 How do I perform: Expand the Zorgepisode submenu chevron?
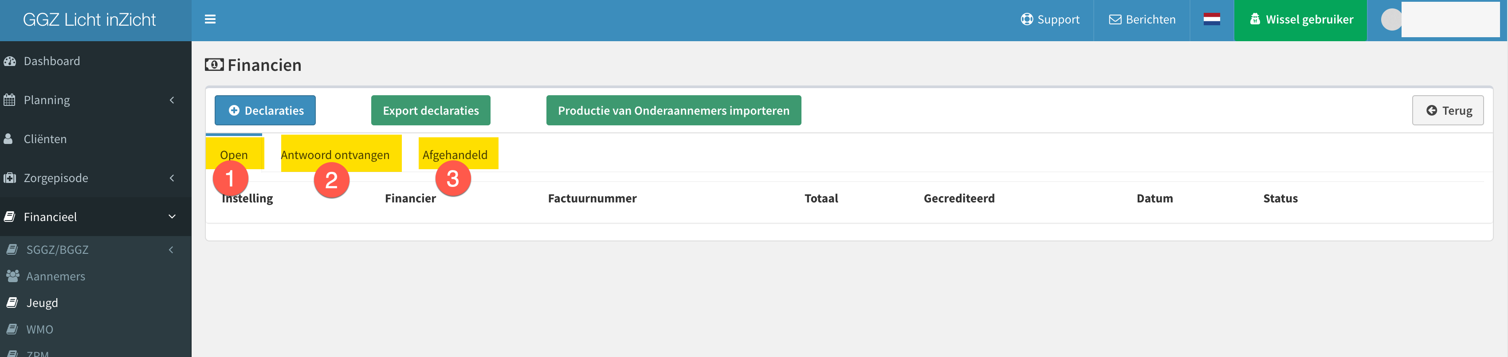coord(172,178)
